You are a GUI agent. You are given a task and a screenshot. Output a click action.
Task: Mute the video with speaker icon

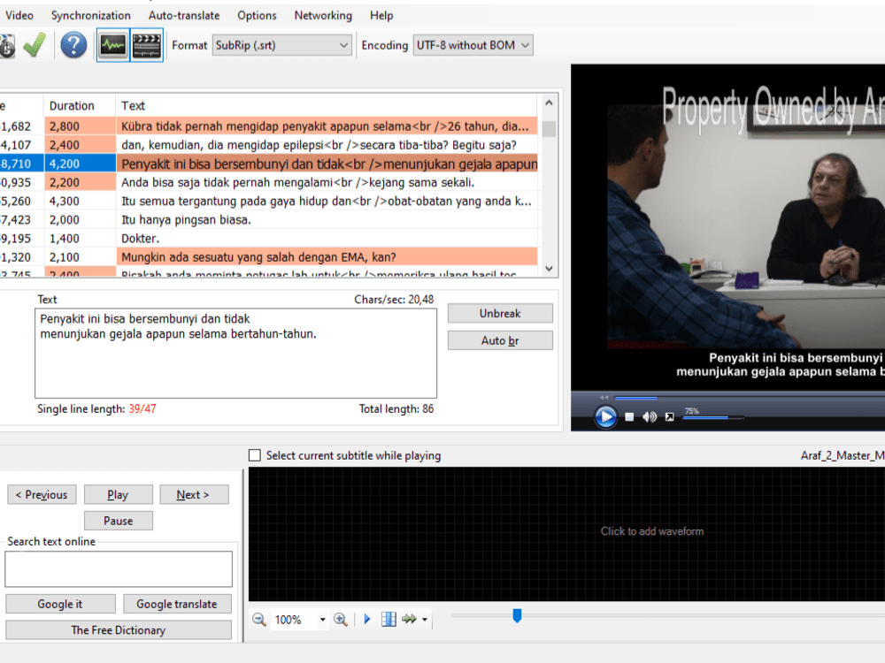point(650,417)
